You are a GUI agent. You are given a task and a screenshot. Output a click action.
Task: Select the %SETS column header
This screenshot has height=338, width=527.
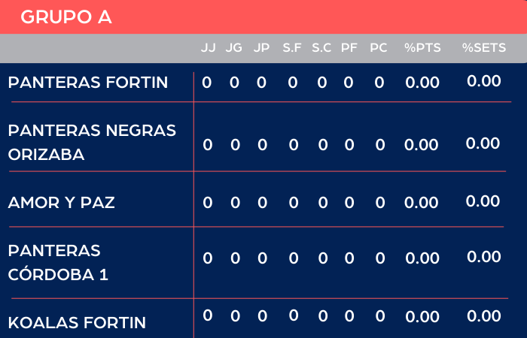point(483,48)
